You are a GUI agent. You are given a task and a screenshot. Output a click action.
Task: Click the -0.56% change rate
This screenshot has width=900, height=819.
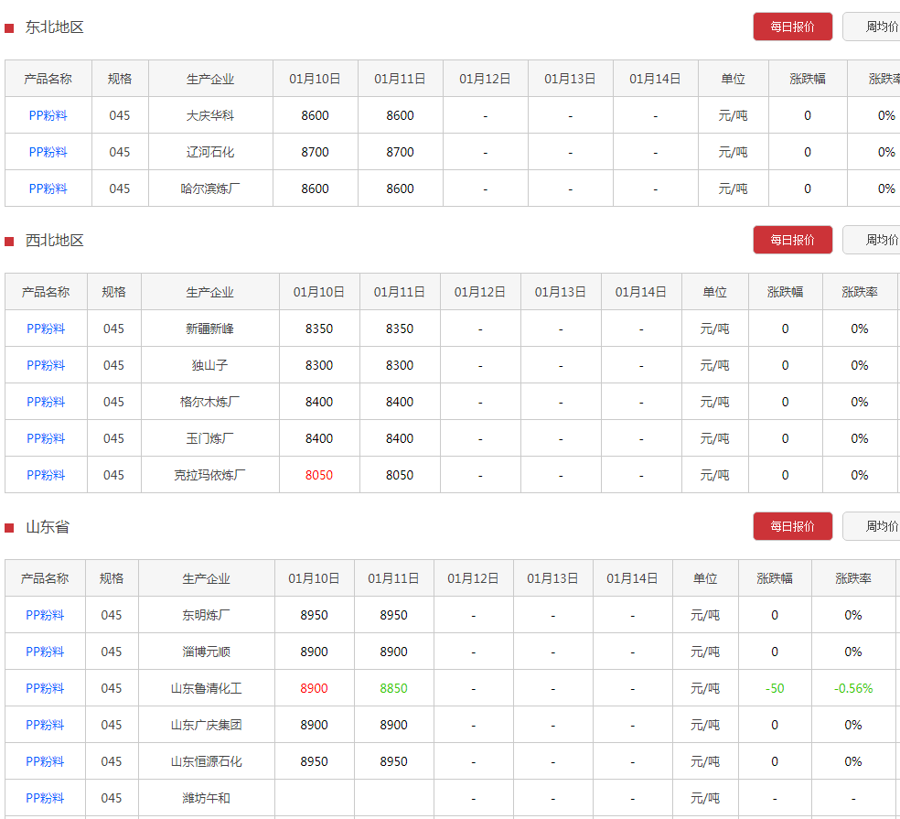coord(853,688)
